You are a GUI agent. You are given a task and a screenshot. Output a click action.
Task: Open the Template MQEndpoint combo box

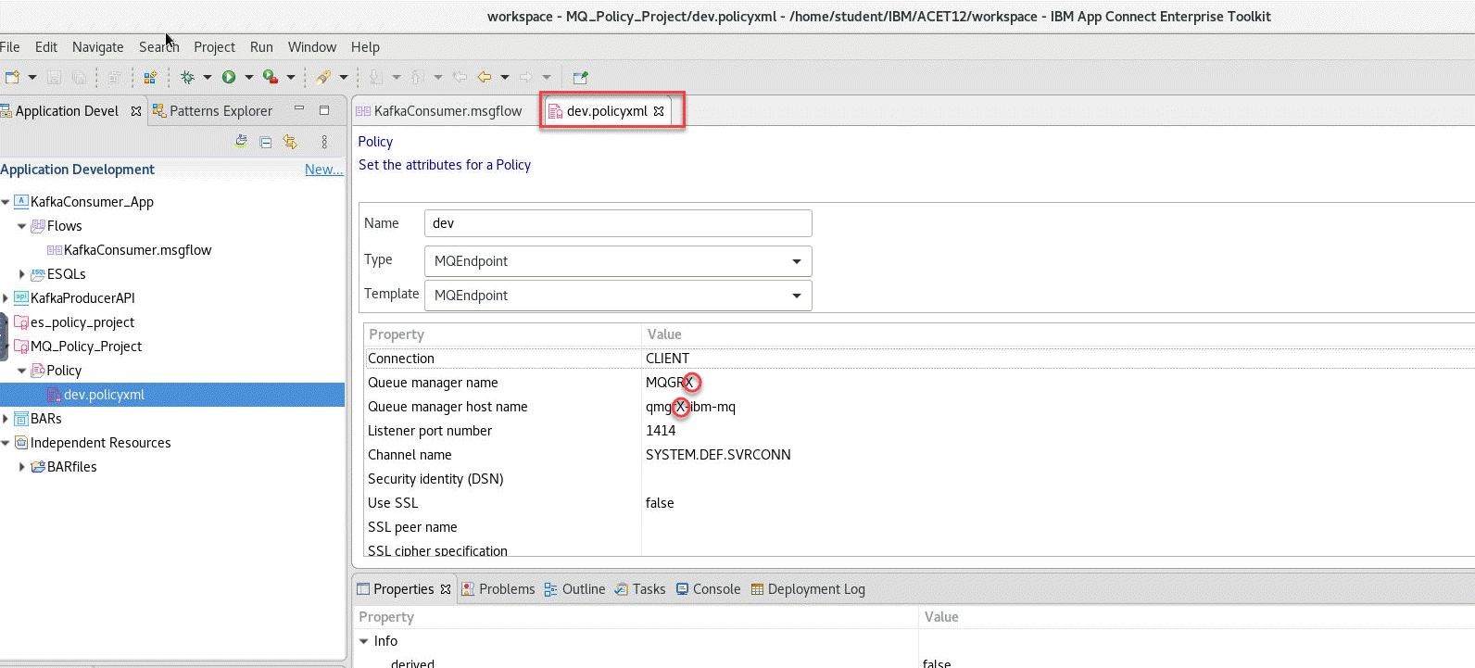(x=618, y=296)
